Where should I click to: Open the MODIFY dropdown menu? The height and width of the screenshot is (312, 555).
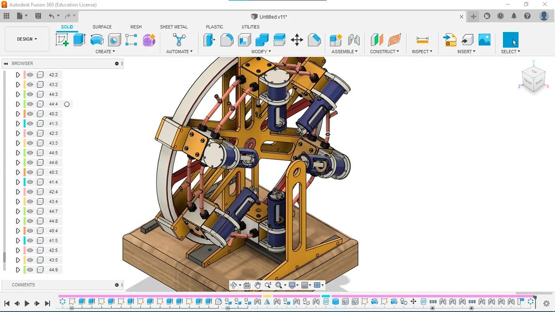click(x=261, y=52)
